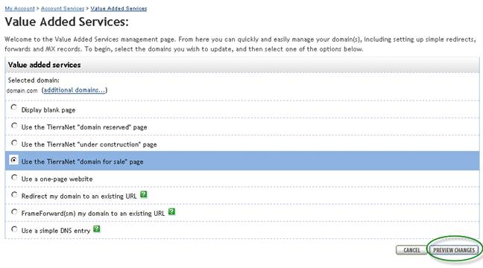Select Use a one-page website option
The height and width of the screenshot is (268, 483).
point(14,177)
